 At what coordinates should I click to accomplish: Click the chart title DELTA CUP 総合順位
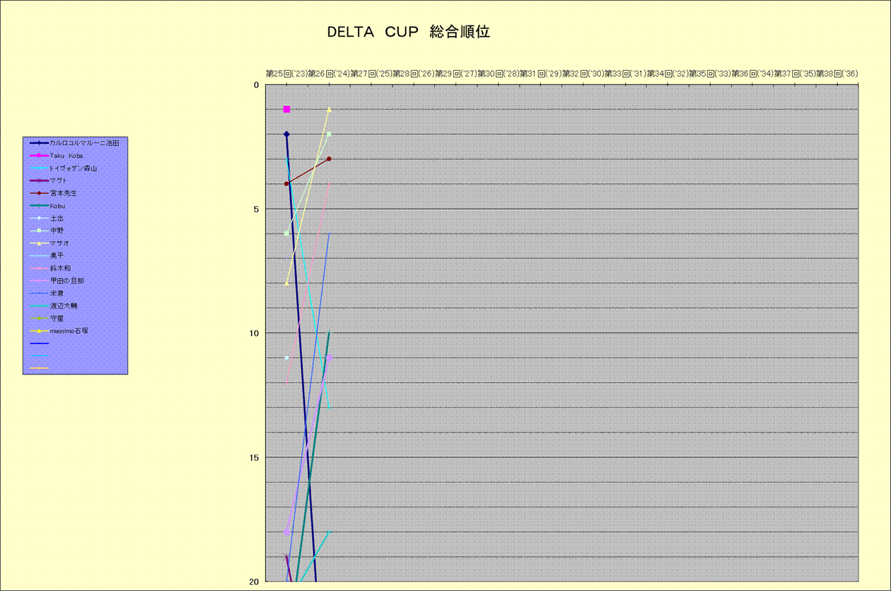pyautogui.click(x=408, y=32)
